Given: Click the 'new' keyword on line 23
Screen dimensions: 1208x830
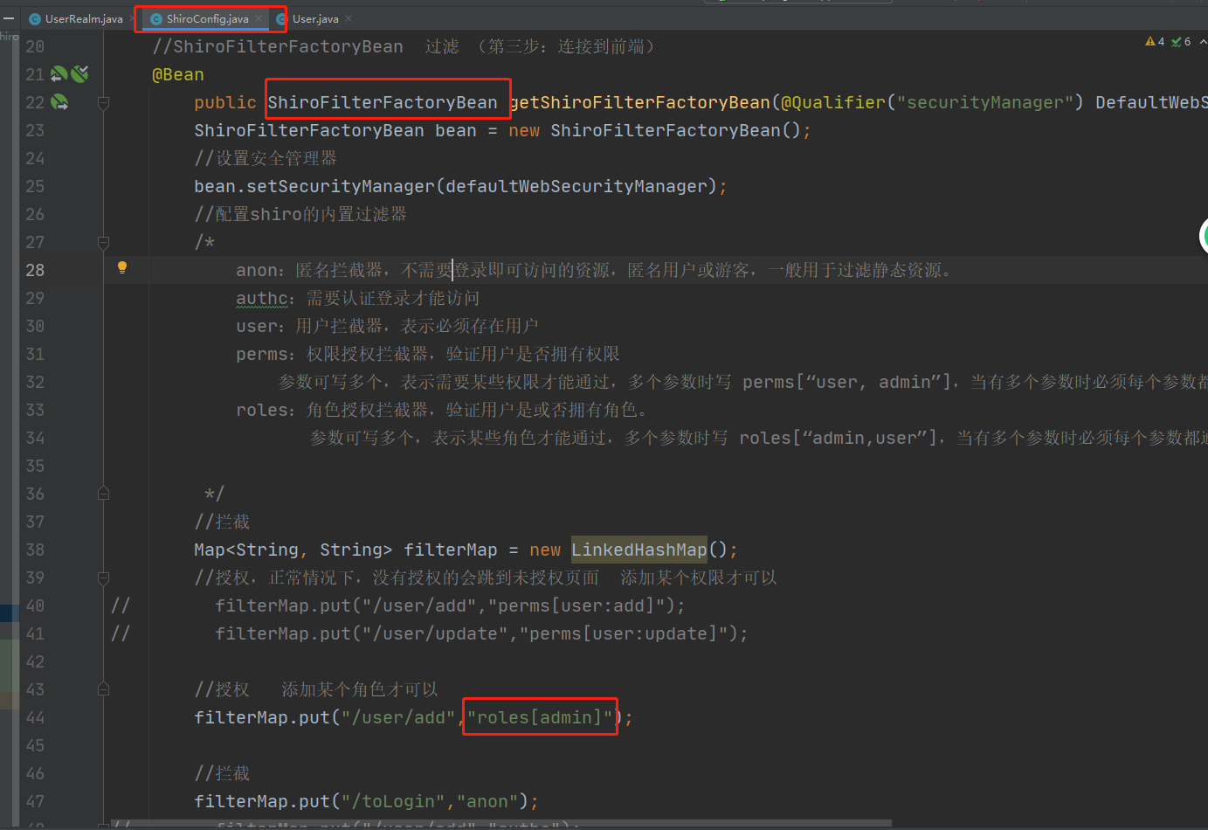Looking at the screenshot, I should point(524,130).
